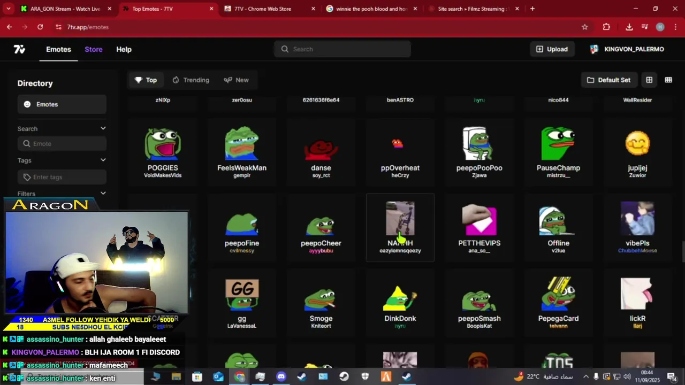Image resolution: width=685 pixels, height=385 pixels.
Task: Open Discord from the taskbar
Action: [x=281, y=376]
